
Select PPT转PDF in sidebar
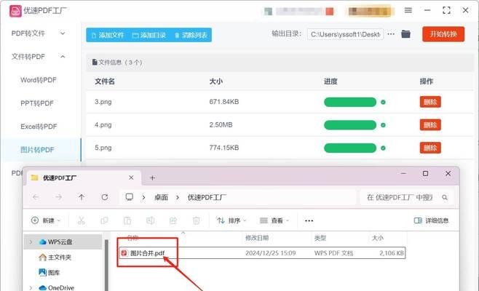point(37,103)
